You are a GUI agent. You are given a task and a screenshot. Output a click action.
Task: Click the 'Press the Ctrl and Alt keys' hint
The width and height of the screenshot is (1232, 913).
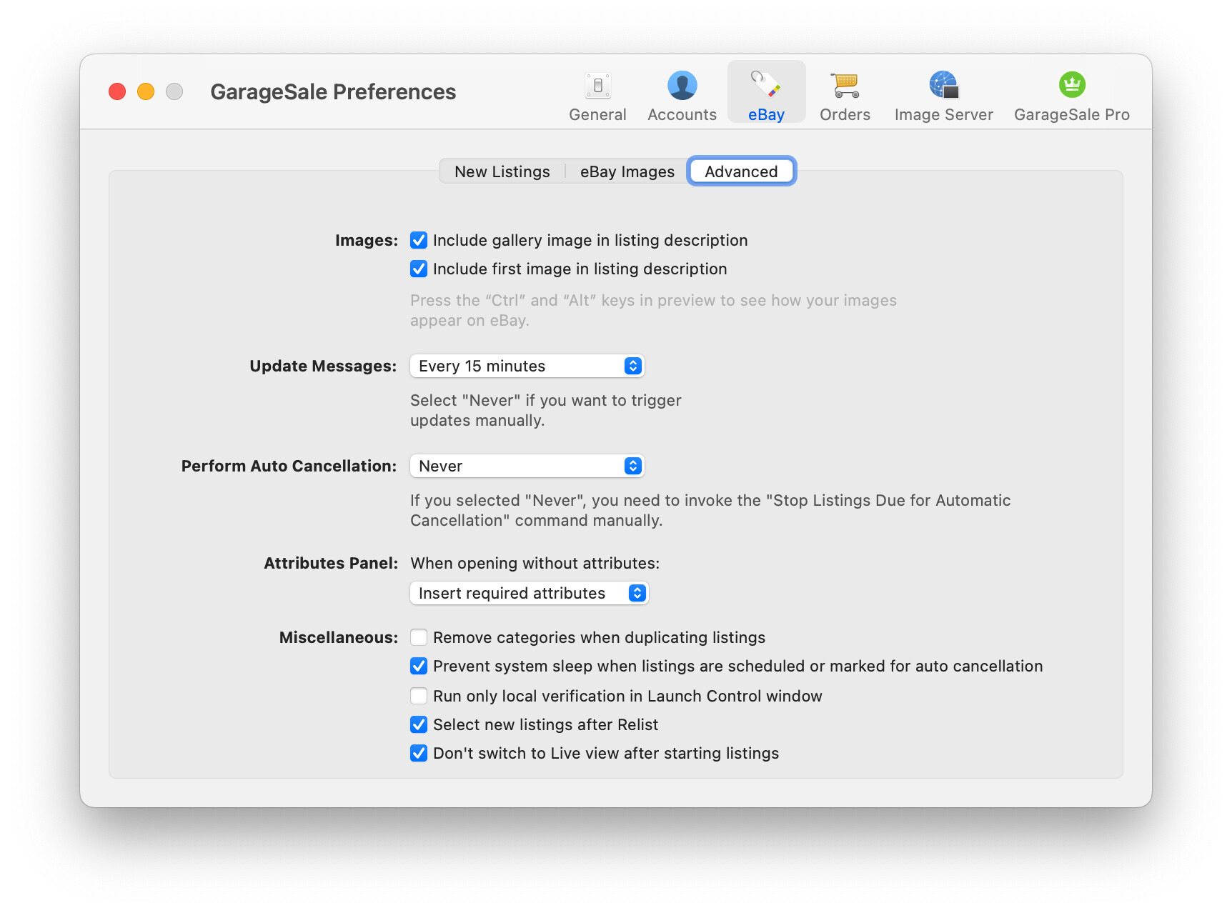coord(653,311)
